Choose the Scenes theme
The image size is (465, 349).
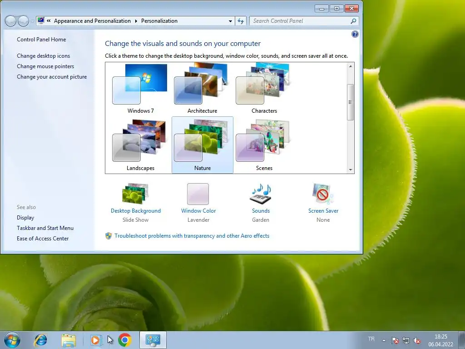264,145
